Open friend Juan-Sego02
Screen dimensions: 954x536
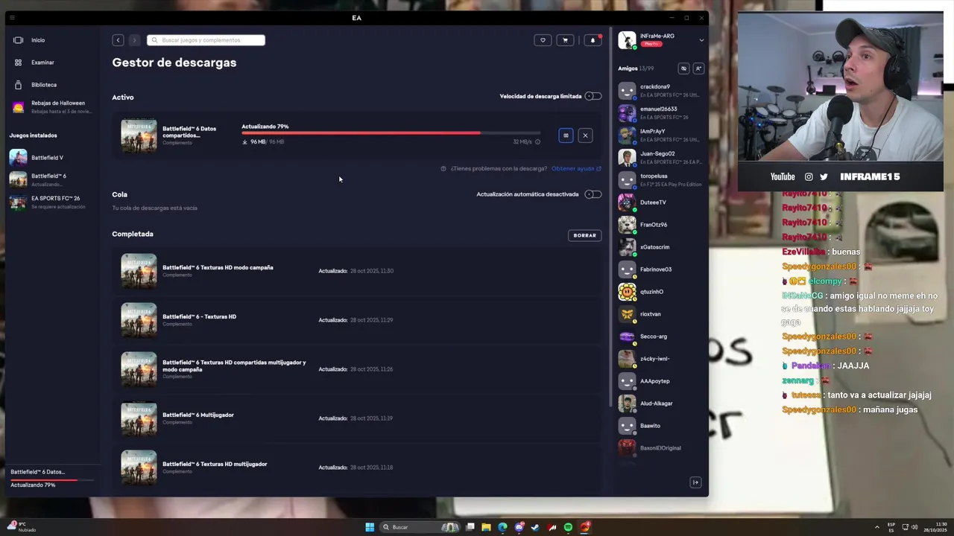660,158
